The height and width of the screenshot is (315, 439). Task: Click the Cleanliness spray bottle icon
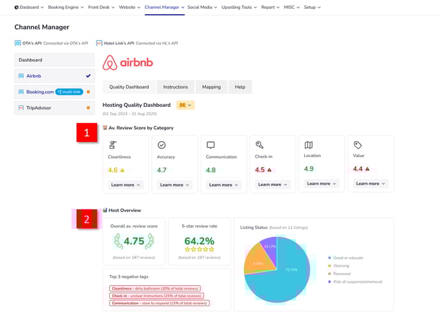click(113, 145)
